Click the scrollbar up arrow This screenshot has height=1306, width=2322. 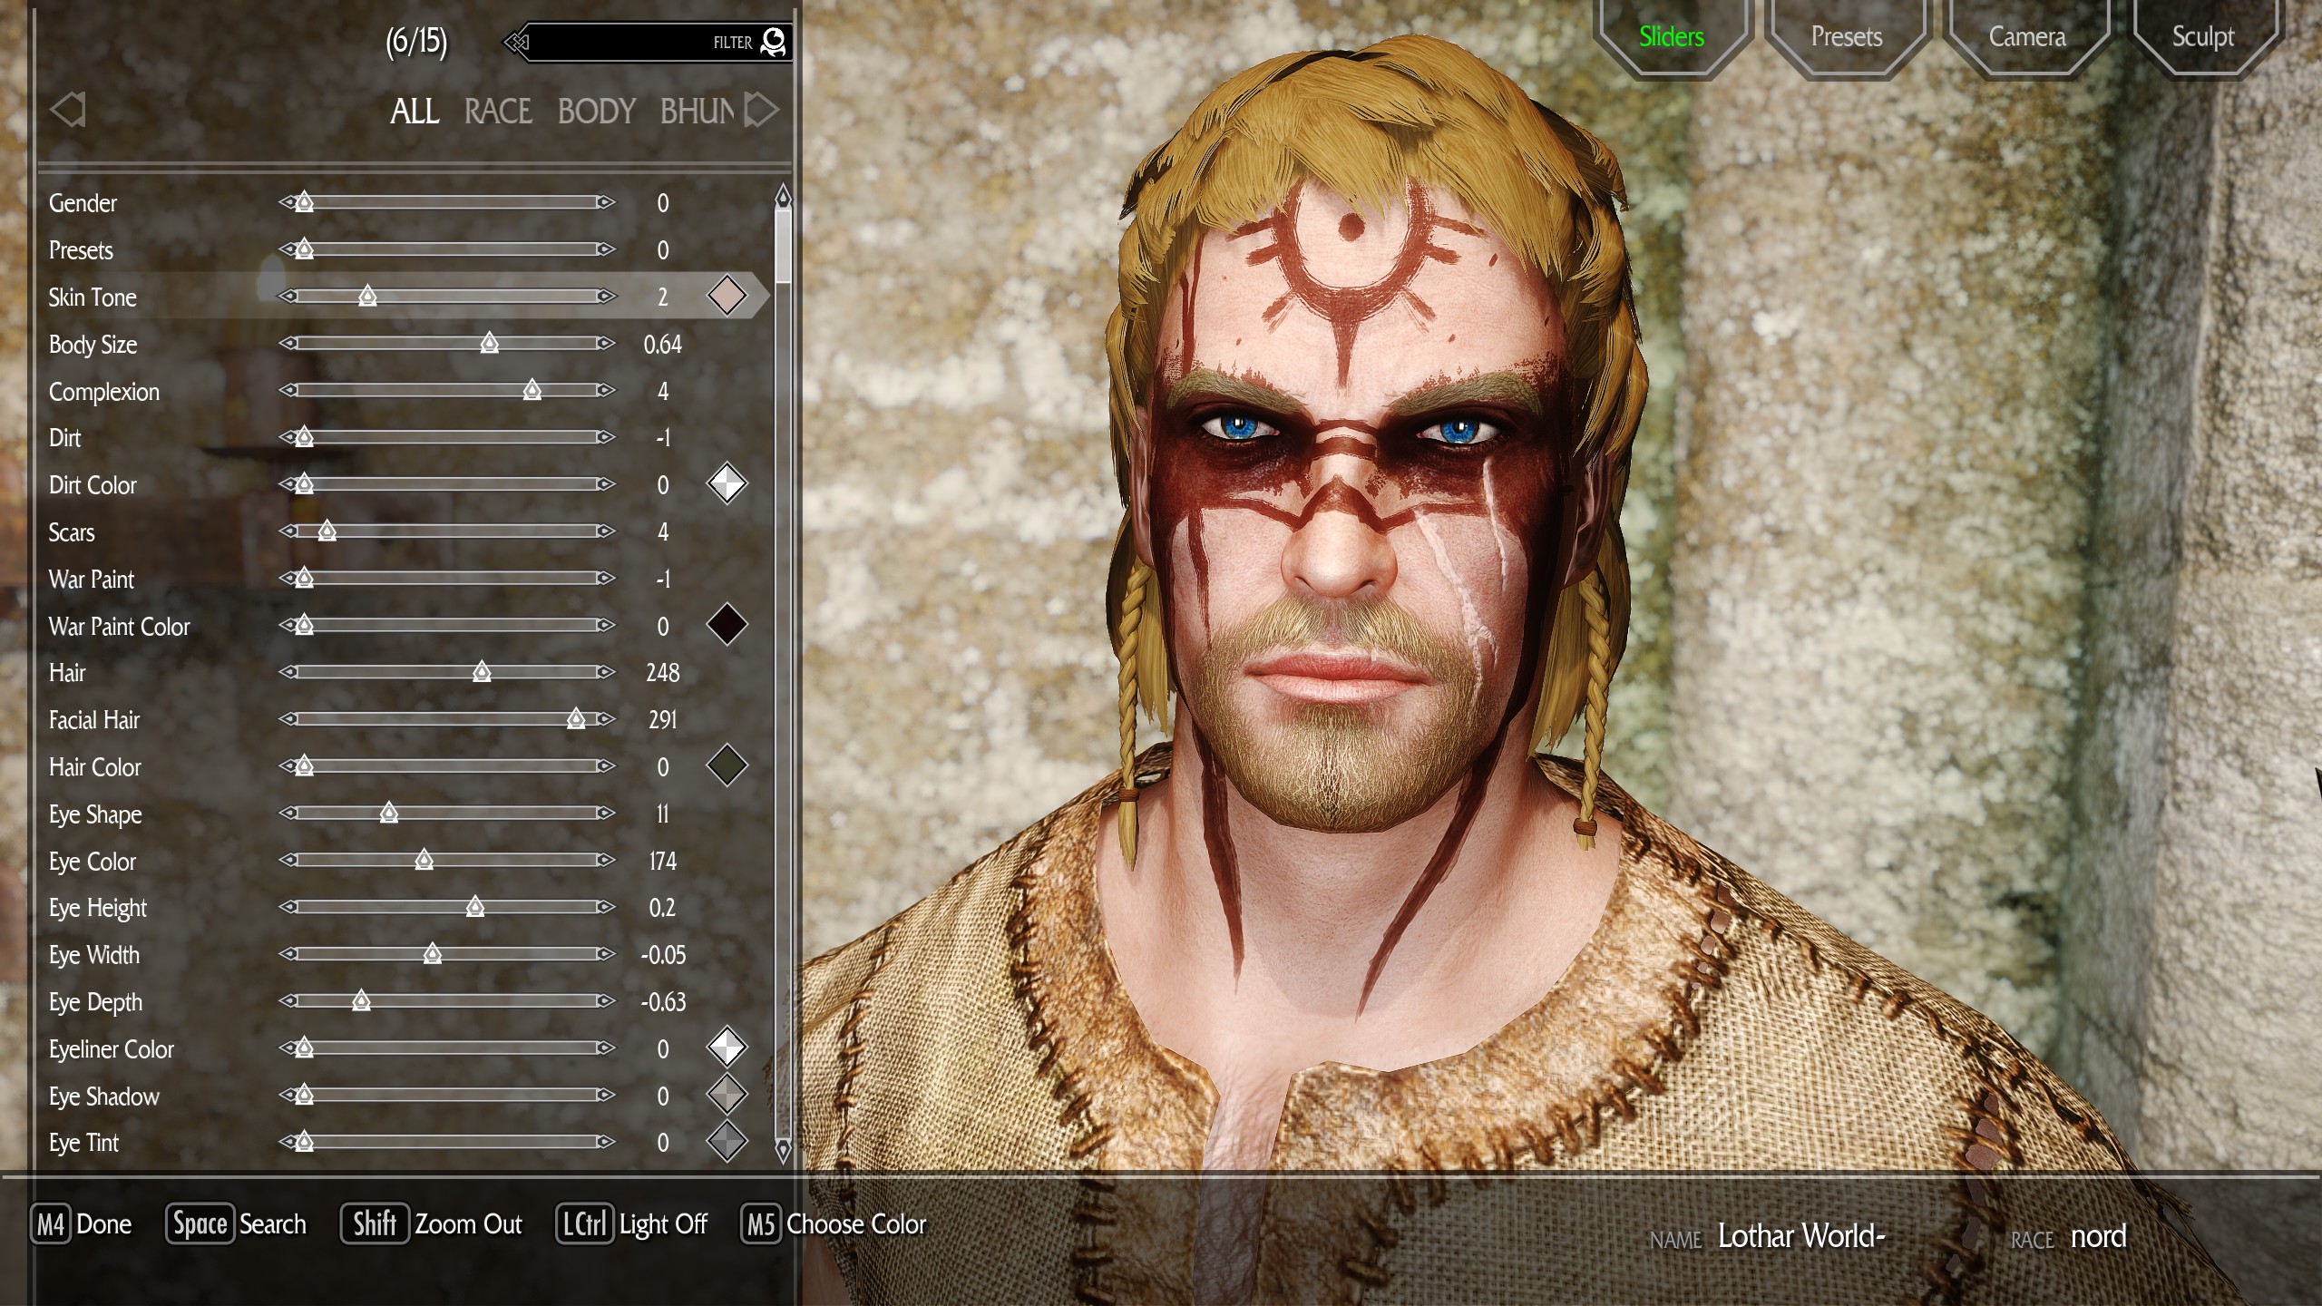pos(784,194)
